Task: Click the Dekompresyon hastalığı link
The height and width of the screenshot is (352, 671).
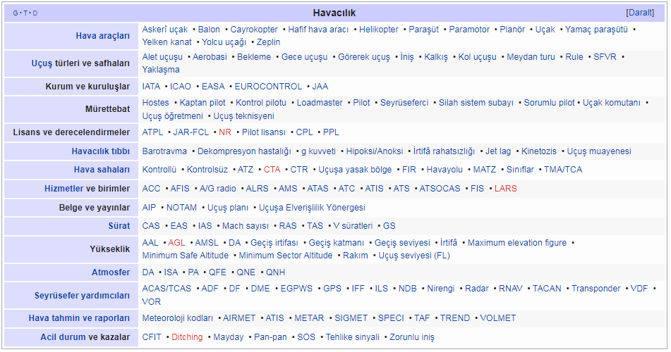Action: pyautogui.click(x=244, y=151)
